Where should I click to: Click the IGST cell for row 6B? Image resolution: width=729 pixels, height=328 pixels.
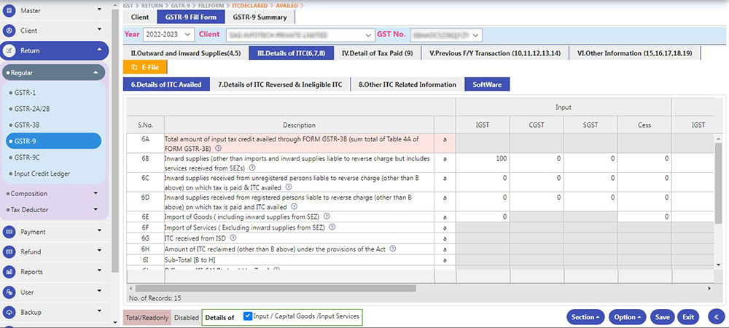482,158
